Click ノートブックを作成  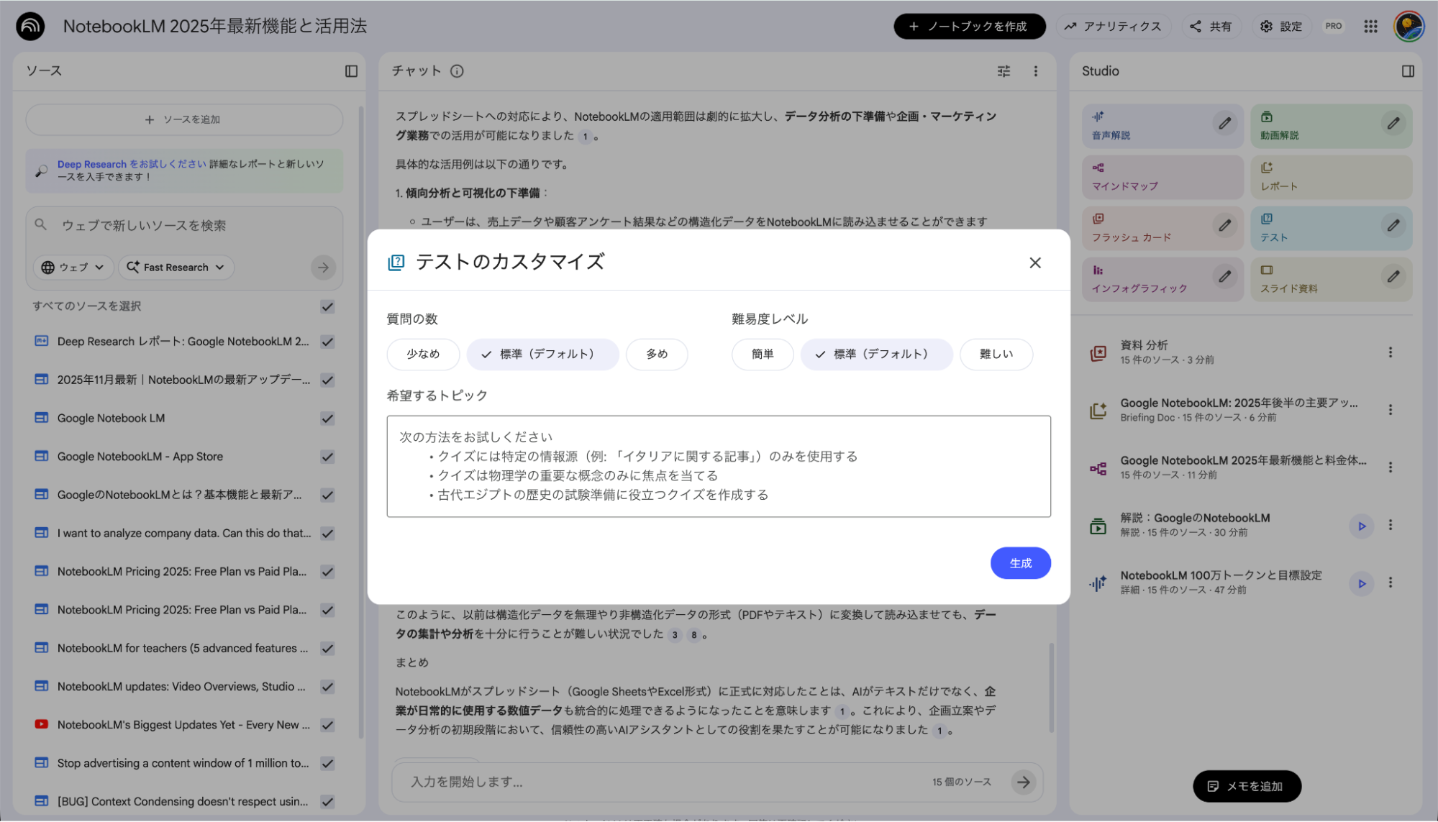coord(969,26)
